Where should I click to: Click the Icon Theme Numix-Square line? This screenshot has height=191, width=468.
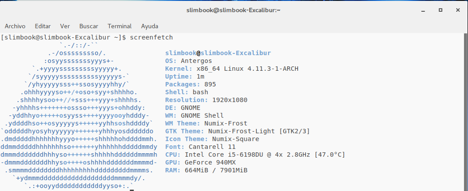pos(212,139)
